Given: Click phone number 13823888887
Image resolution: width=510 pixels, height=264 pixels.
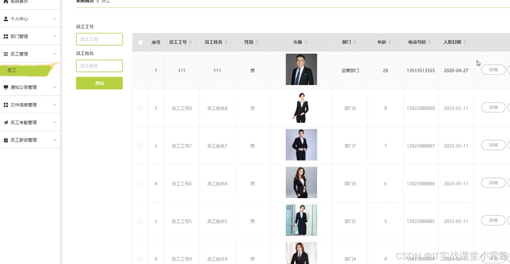Looking at the screenshot, I should (421, 146).
